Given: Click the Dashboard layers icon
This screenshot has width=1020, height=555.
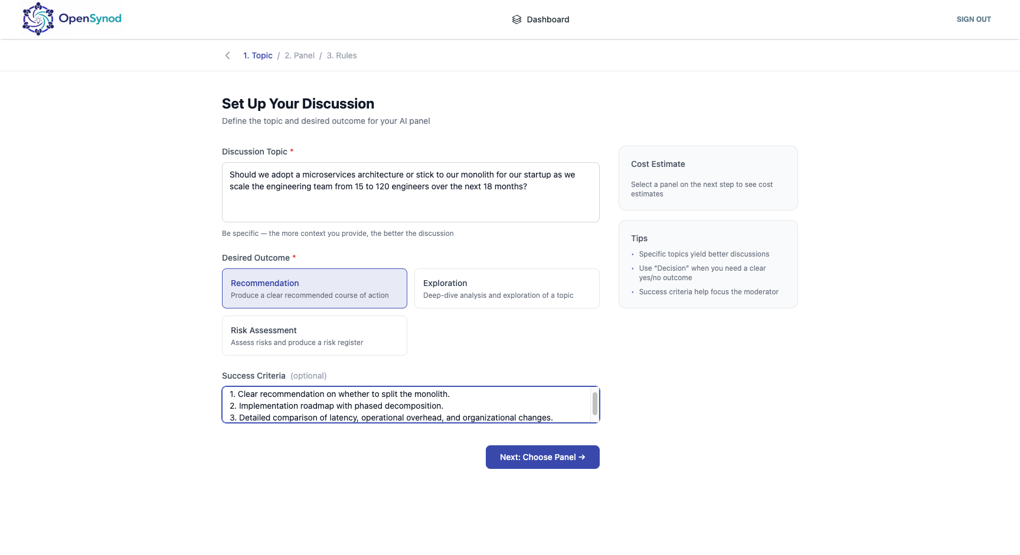Looking at the screenshot, I should click(516, 19).
